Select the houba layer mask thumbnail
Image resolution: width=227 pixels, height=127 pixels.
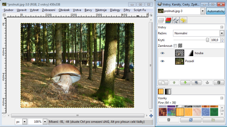[x=189, y=53]
